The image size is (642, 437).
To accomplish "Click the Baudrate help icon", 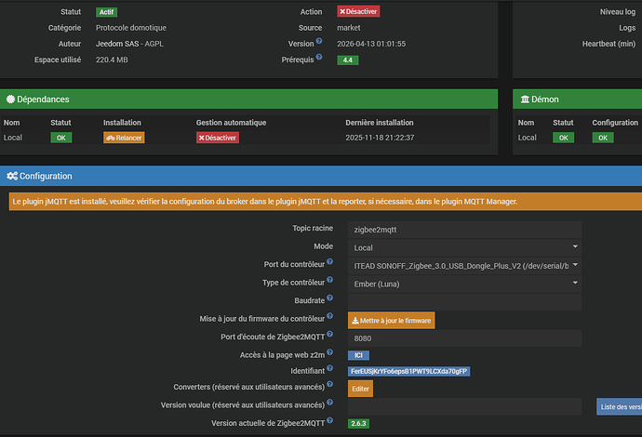I will coord(329,298).
